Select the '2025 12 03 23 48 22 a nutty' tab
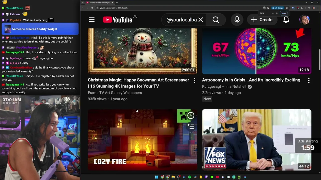 [100, 2]
